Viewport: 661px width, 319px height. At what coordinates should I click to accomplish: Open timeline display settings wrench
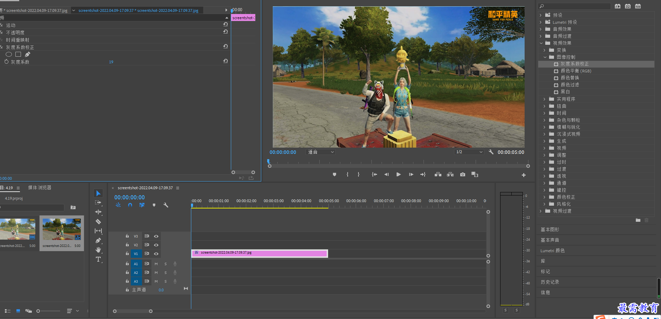coord(166,205)
